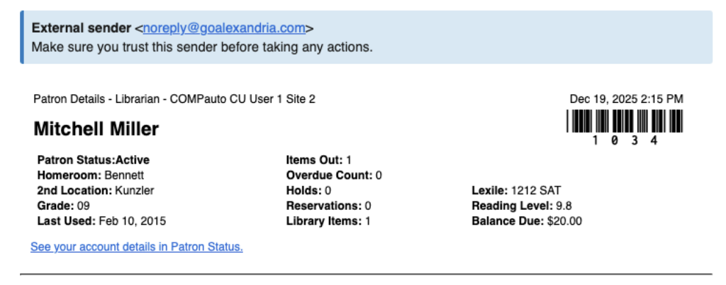726x285 pixels.
Task: Click the Reading Level: 9.8 field
Action: click(523, 206)
